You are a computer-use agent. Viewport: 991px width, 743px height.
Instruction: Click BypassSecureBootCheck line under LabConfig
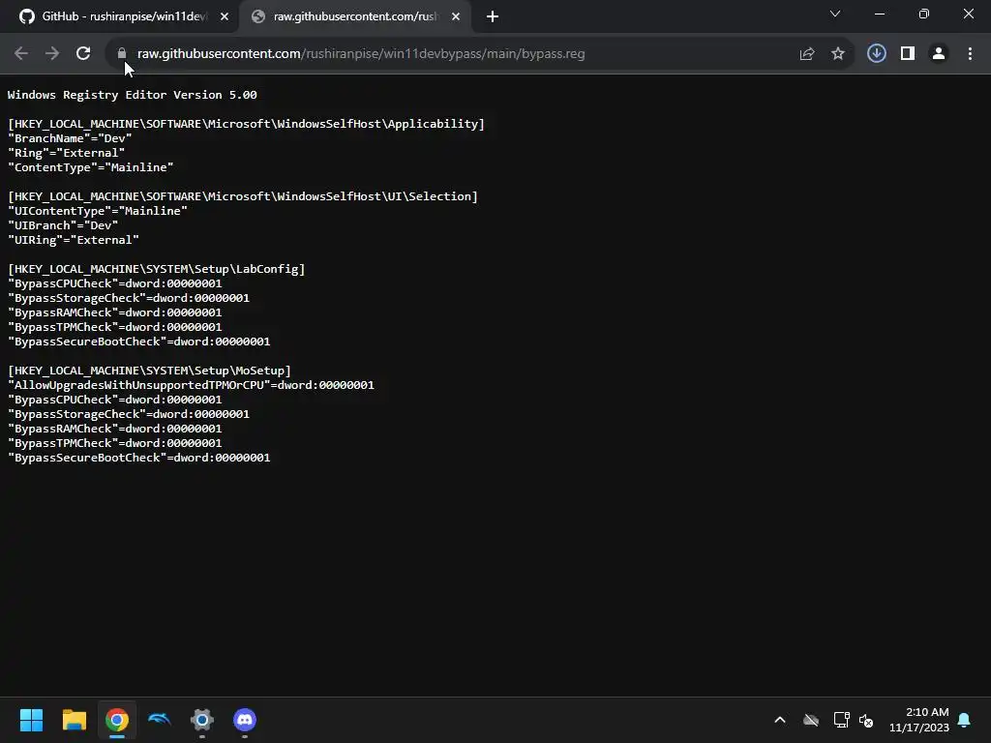pos(139,342)
